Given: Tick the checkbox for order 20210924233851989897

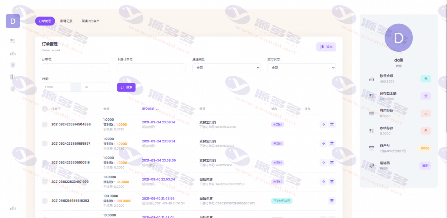Looking at the screenshot, I should (x=45, y=144).
